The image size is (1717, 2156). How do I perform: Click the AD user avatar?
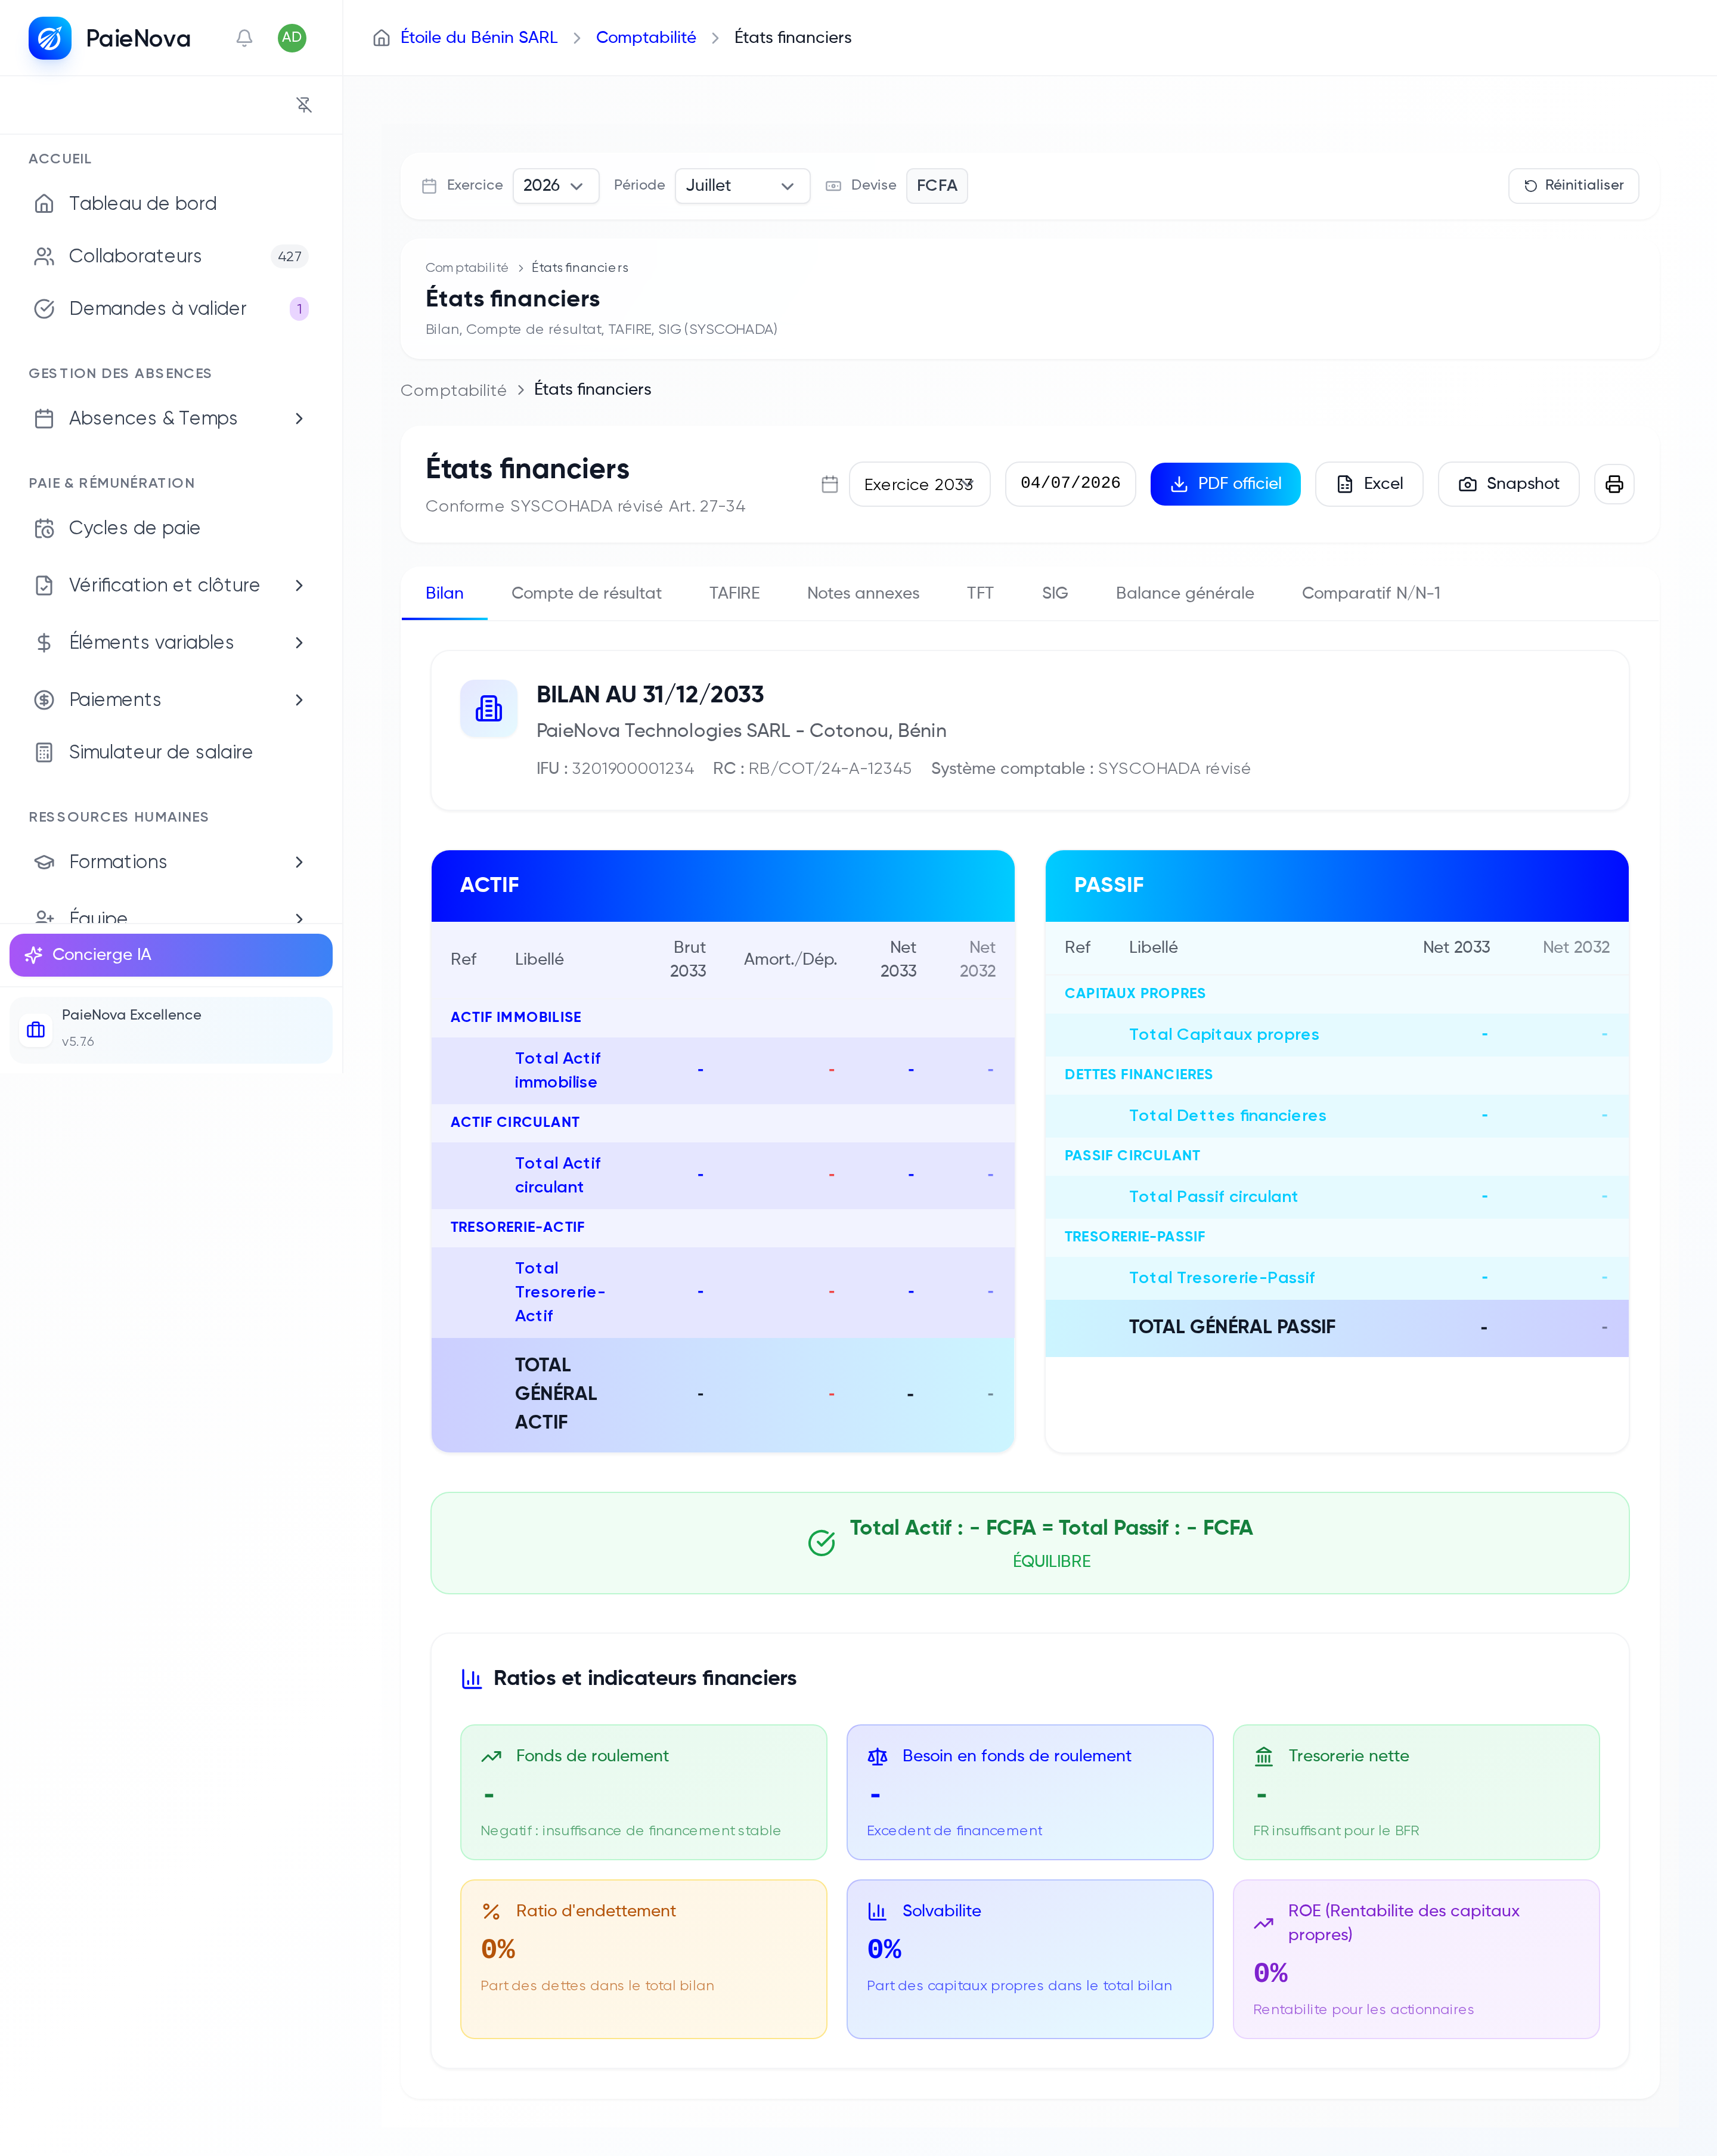pyautogui.click(x=292, y=38)
